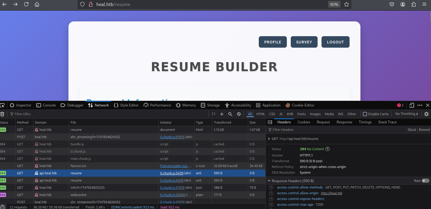
Task: Open the Pocket save icon
Action: [392, 5]
